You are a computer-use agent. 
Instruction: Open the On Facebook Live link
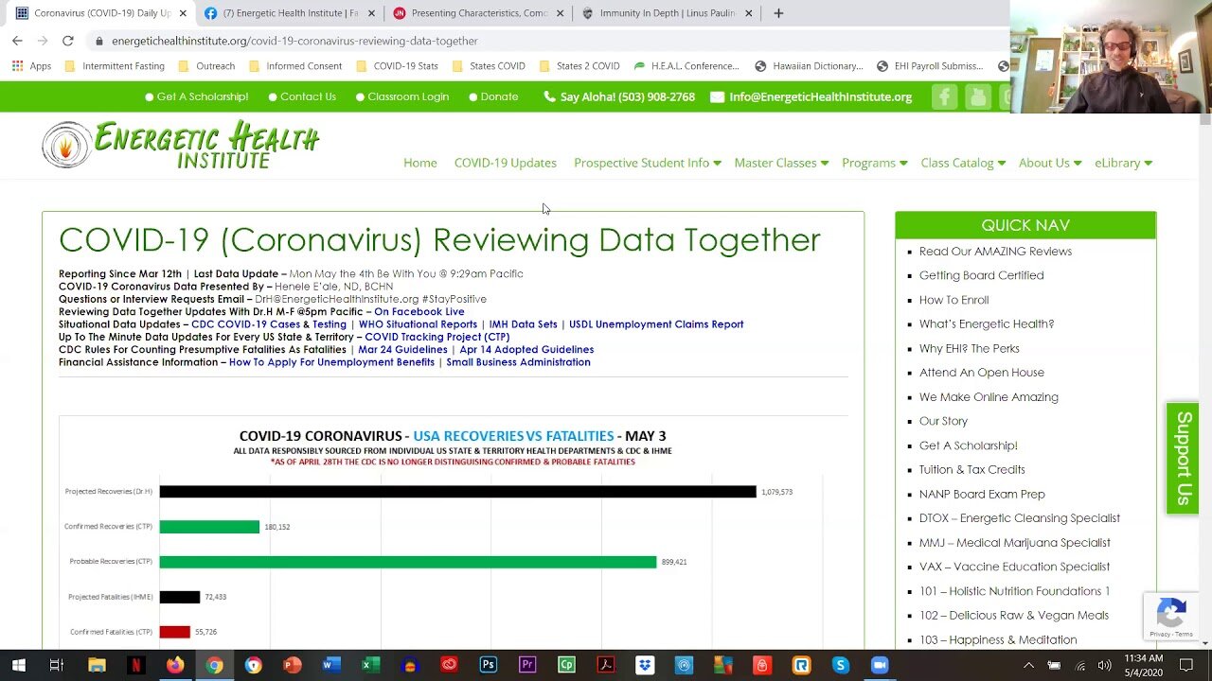419,311
